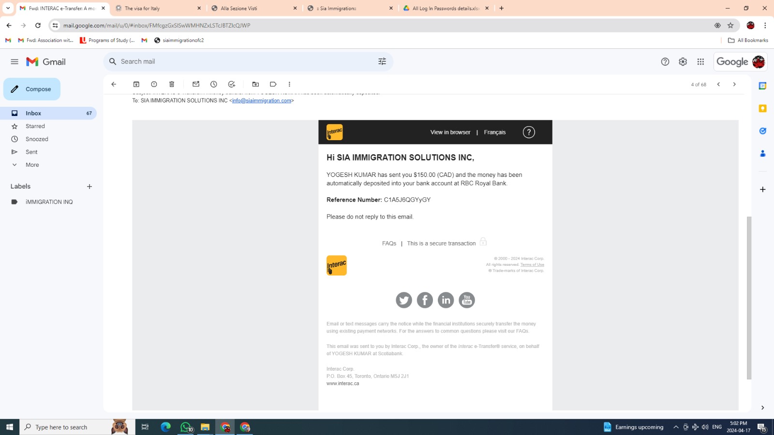Open siaimmigrationofc2 bookmark
Screen dimensions: 774x435
179,40
